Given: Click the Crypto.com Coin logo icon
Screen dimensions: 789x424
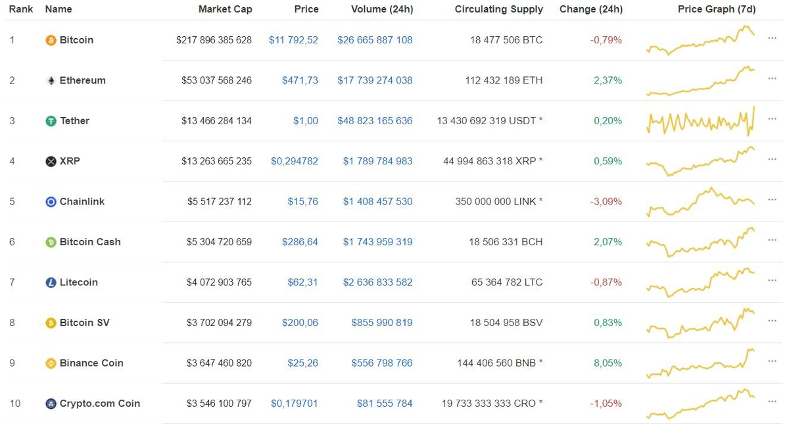Looking at the screenshot, I should coord(51,404).
